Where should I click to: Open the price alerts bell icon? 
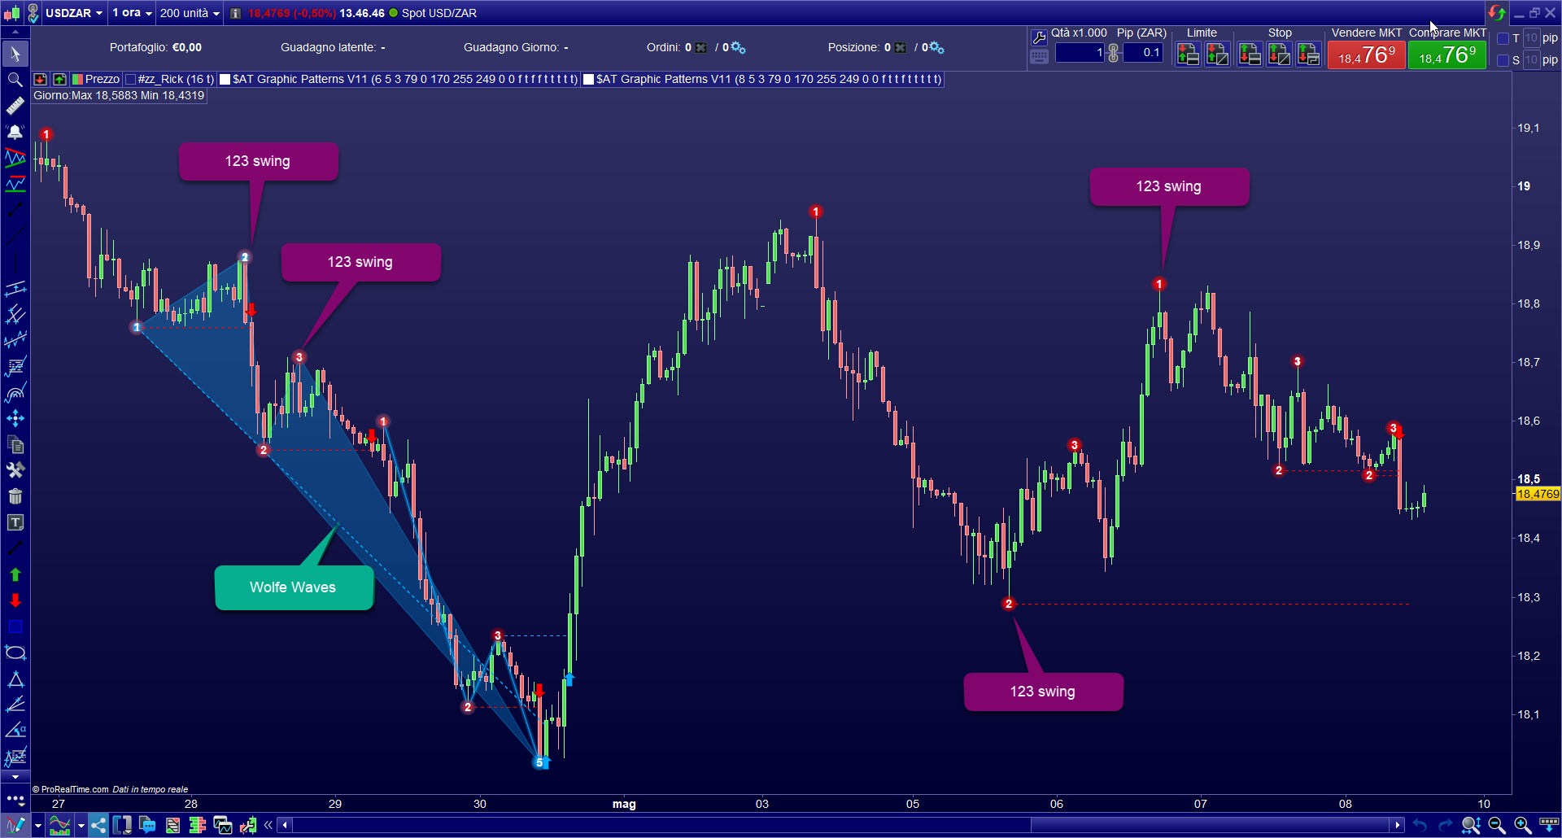pyautogui.click(x=15, y=132)
